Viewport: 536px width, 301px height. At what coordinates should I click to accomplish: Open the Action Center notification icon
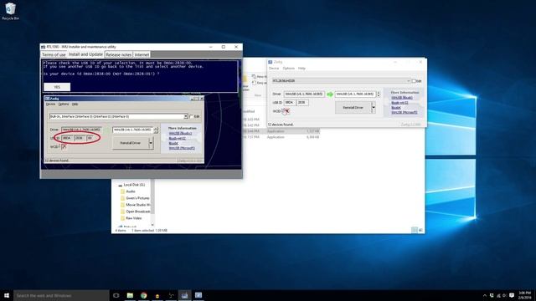(512, 295)
